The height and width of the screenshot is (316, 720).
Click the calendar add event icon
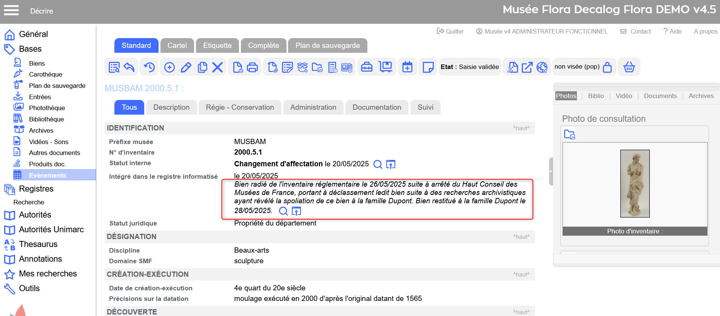407,67
